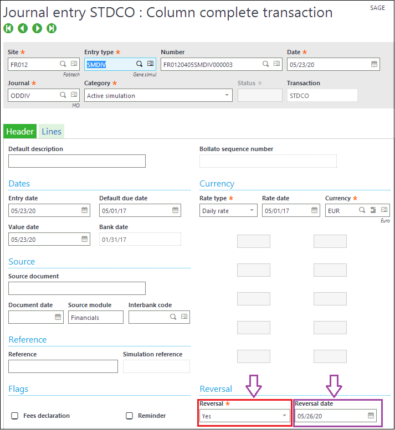
Task: Open the calendar picker for Reversal date
Action: pos(371,415)
